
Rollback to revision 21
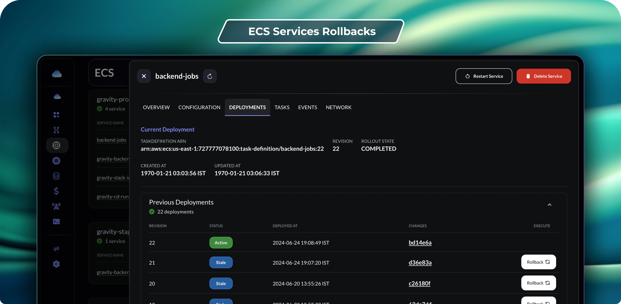click(x=538, y=262)
